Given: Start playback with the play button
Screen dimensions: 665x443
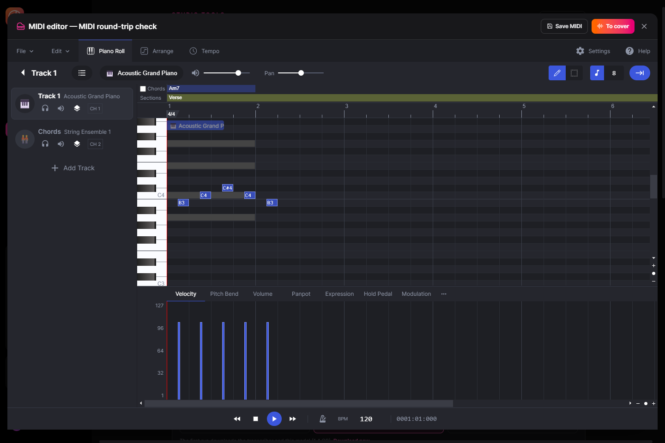Looking at the screenshot, I should pos(274,419).
